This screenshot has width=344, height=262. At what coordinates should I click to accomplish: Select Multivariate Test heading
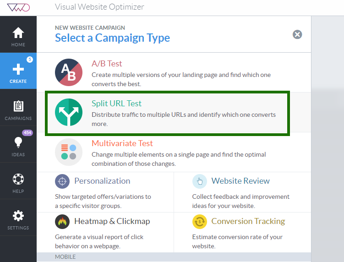click(x=122, y=143)
